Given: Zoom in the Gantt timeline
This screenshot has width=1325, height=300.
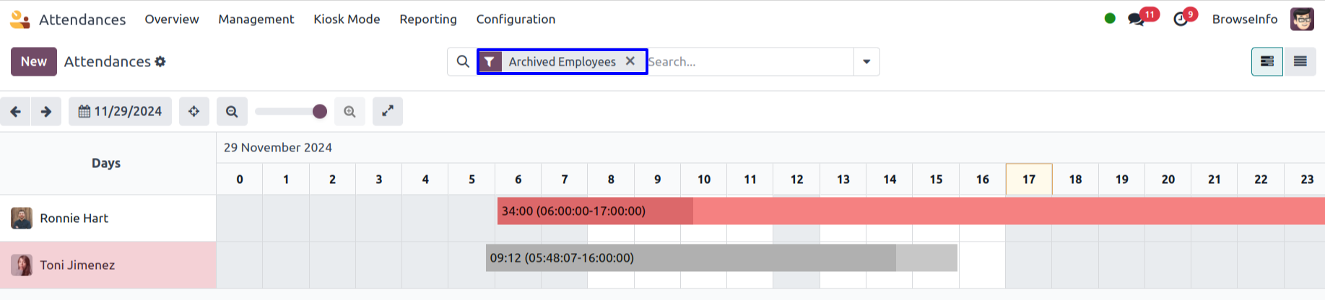Looking at the screenshot, I should (x=349, y=112).
